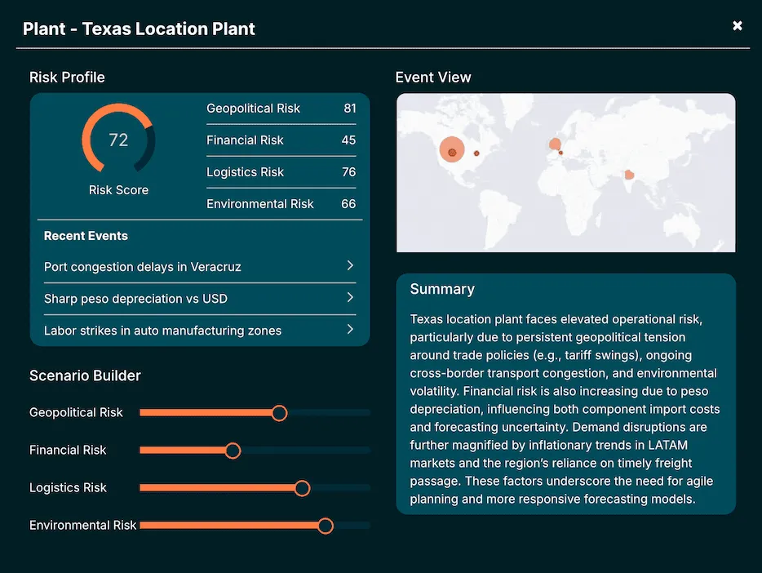Click the Risk Score 72 gauge
The width and height of the screenshot is (762, 573).
118,140
